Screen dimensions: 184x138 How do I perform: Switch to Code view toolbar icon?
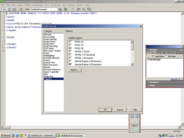[x=4, y=9]
